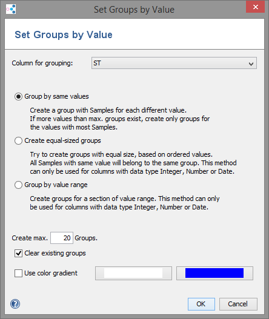Click the max groups number field

tap(62, 238)
